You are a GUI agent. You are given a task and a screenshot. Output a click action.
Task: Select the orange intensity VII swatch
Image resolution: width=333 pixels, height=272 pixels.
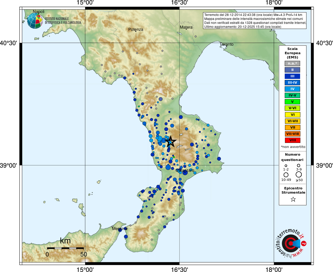(x=292, y=127)
